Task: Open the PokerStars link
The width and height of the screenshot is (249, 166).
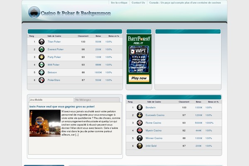Action: pos(54,80)
